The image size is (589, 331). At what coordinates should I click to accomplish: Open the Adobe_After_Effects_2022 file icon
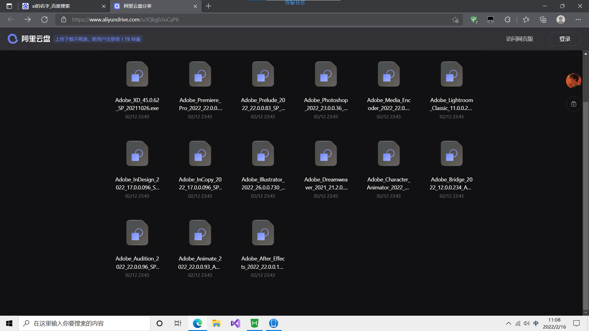263,233
